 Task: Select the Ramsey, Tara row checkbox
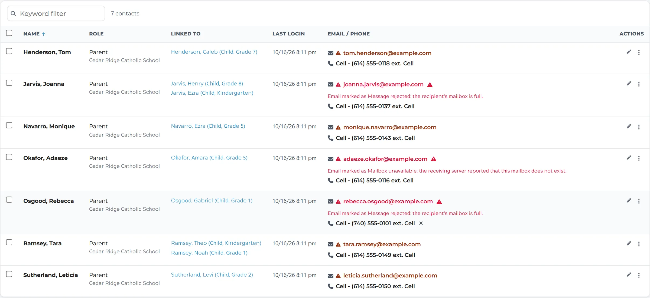(9, 242)
